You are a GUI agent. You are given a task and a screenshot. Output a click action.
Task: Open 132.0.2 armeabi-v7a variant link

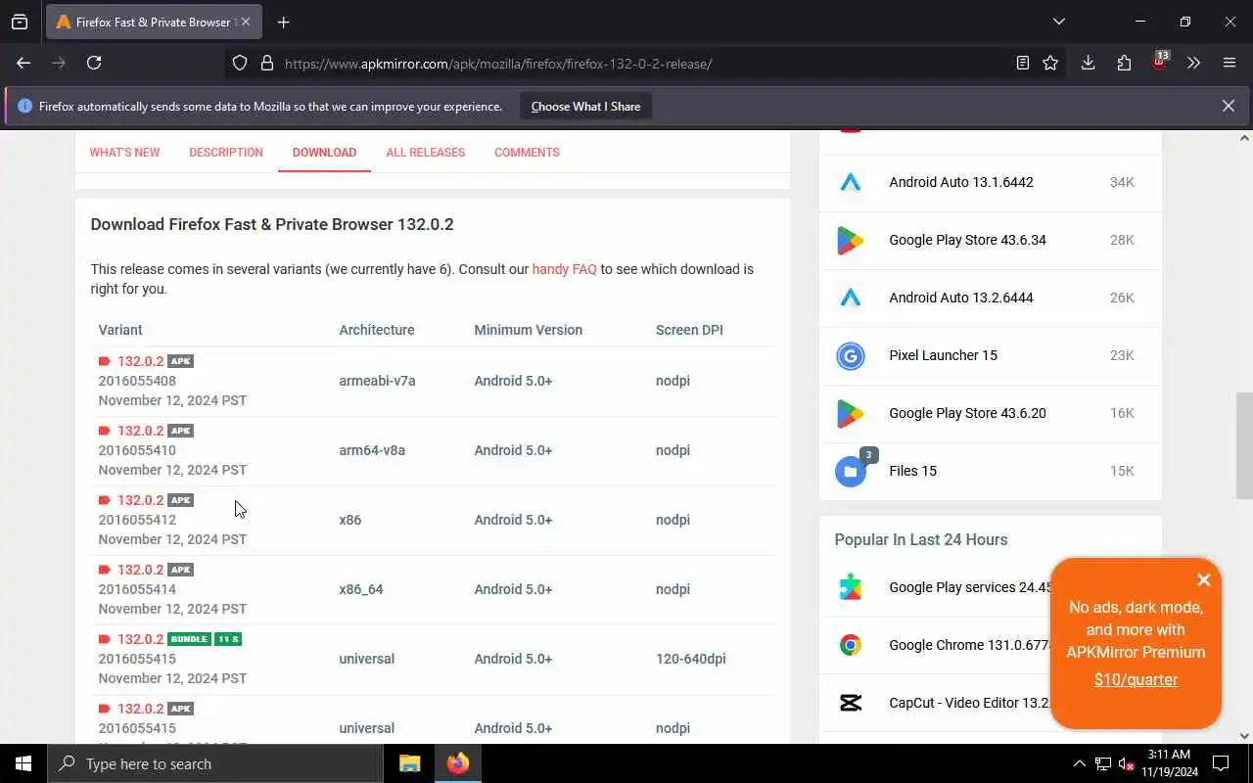140,361
